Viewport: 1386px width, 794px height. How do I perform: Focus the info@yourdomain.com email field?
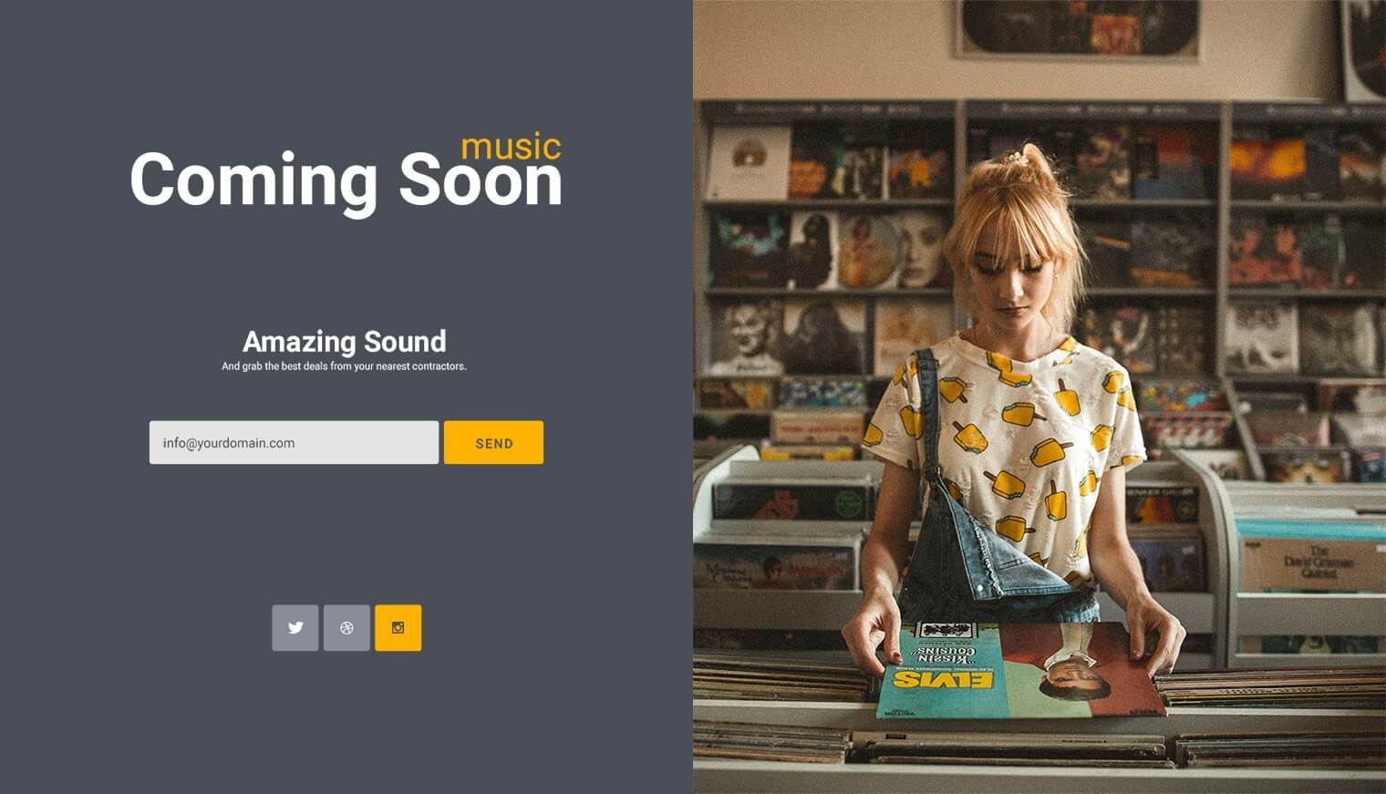(294, 442)
